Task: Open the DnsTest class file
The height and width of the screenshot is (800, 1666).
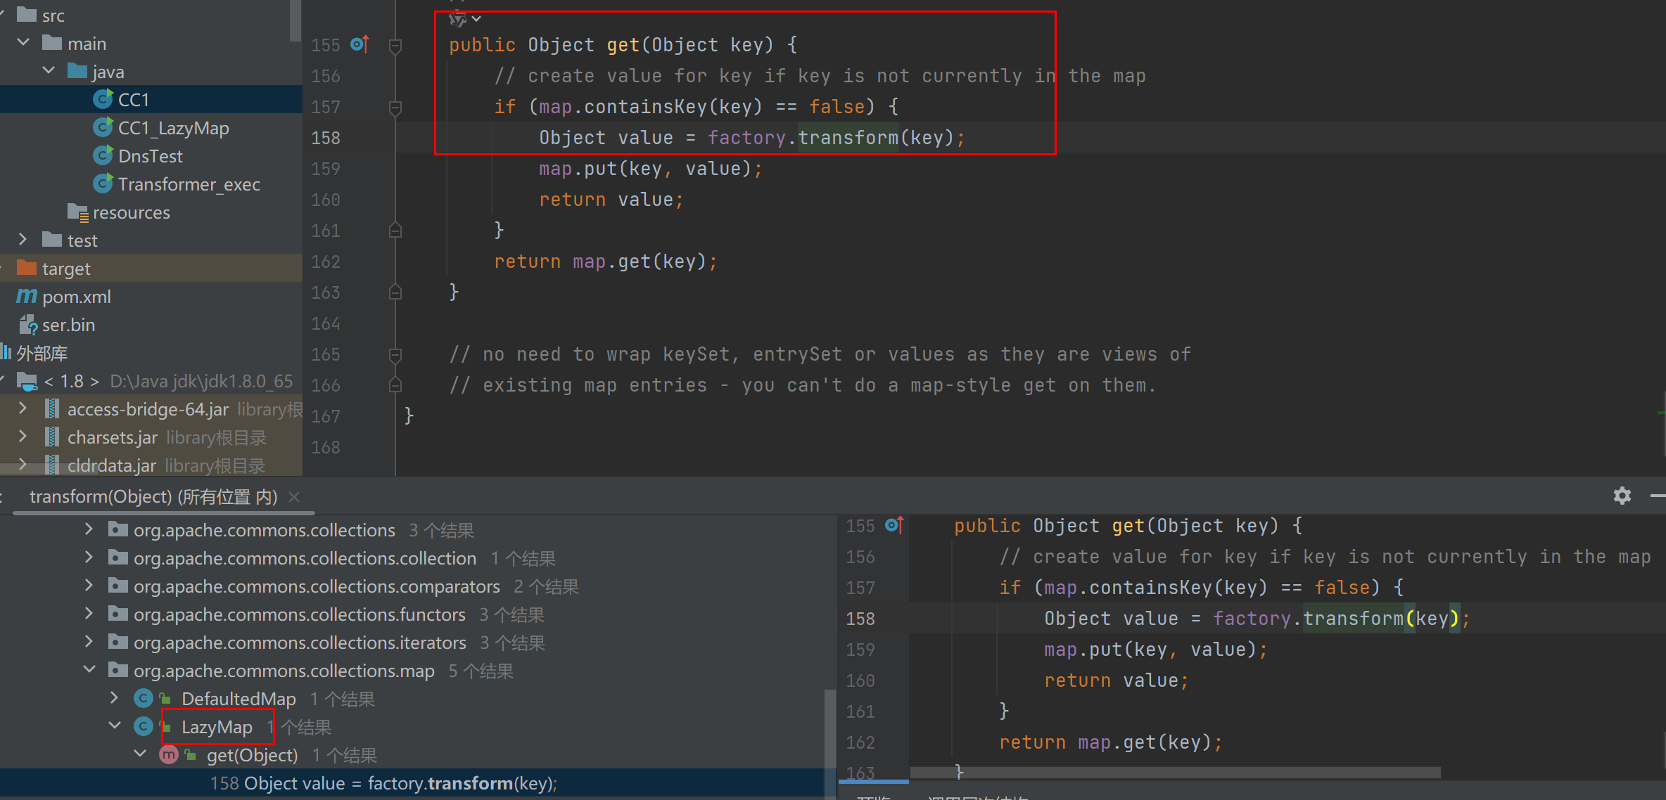Action: [151, 156]
